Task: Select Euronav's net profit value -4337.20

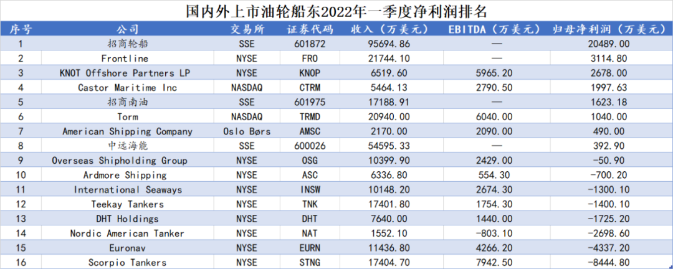Action: pos(609,248)
